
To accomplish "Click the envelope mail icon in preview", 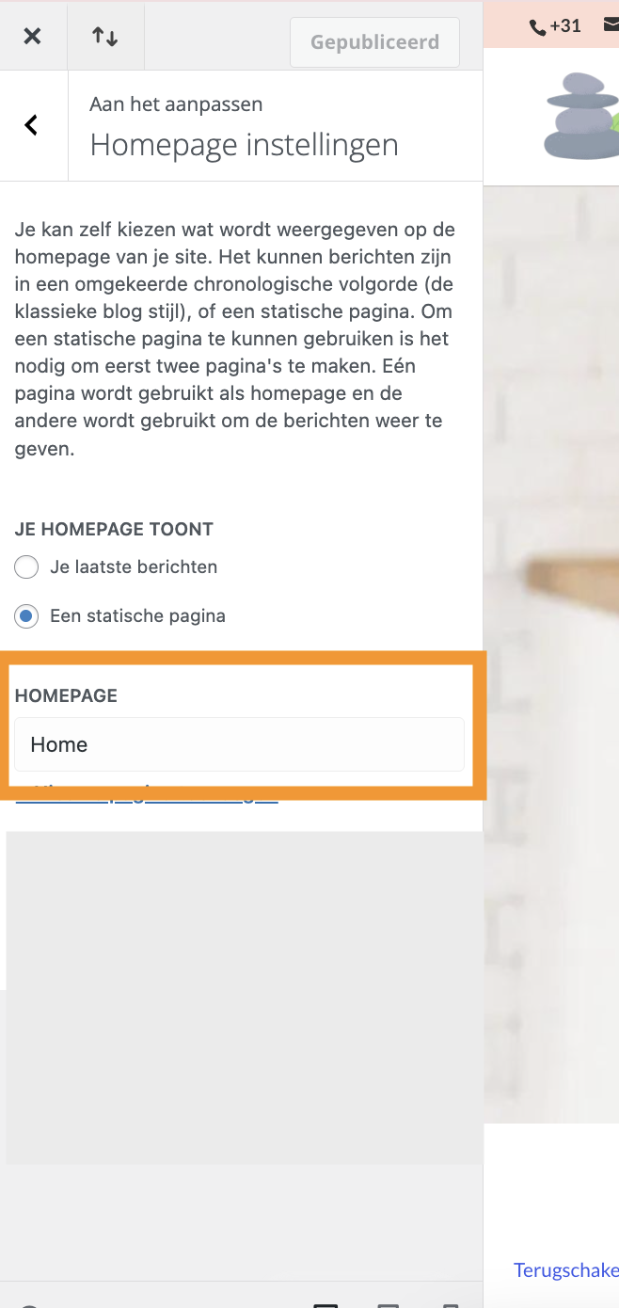I will pyautogui.click(x=611, y=25).
